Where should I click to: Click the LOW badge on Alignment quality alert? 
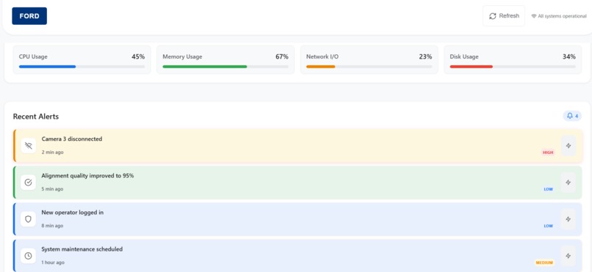click(x=548, y=189)
